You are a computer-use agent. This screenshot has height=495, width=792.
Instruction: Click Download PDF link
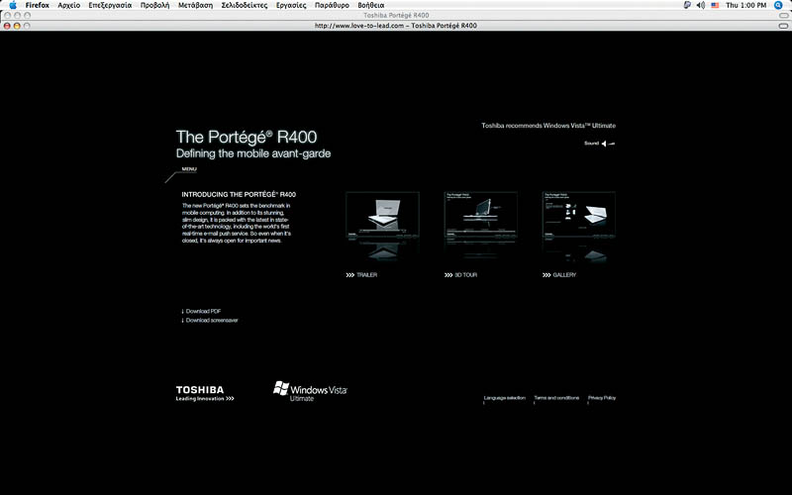coord(203,311)
